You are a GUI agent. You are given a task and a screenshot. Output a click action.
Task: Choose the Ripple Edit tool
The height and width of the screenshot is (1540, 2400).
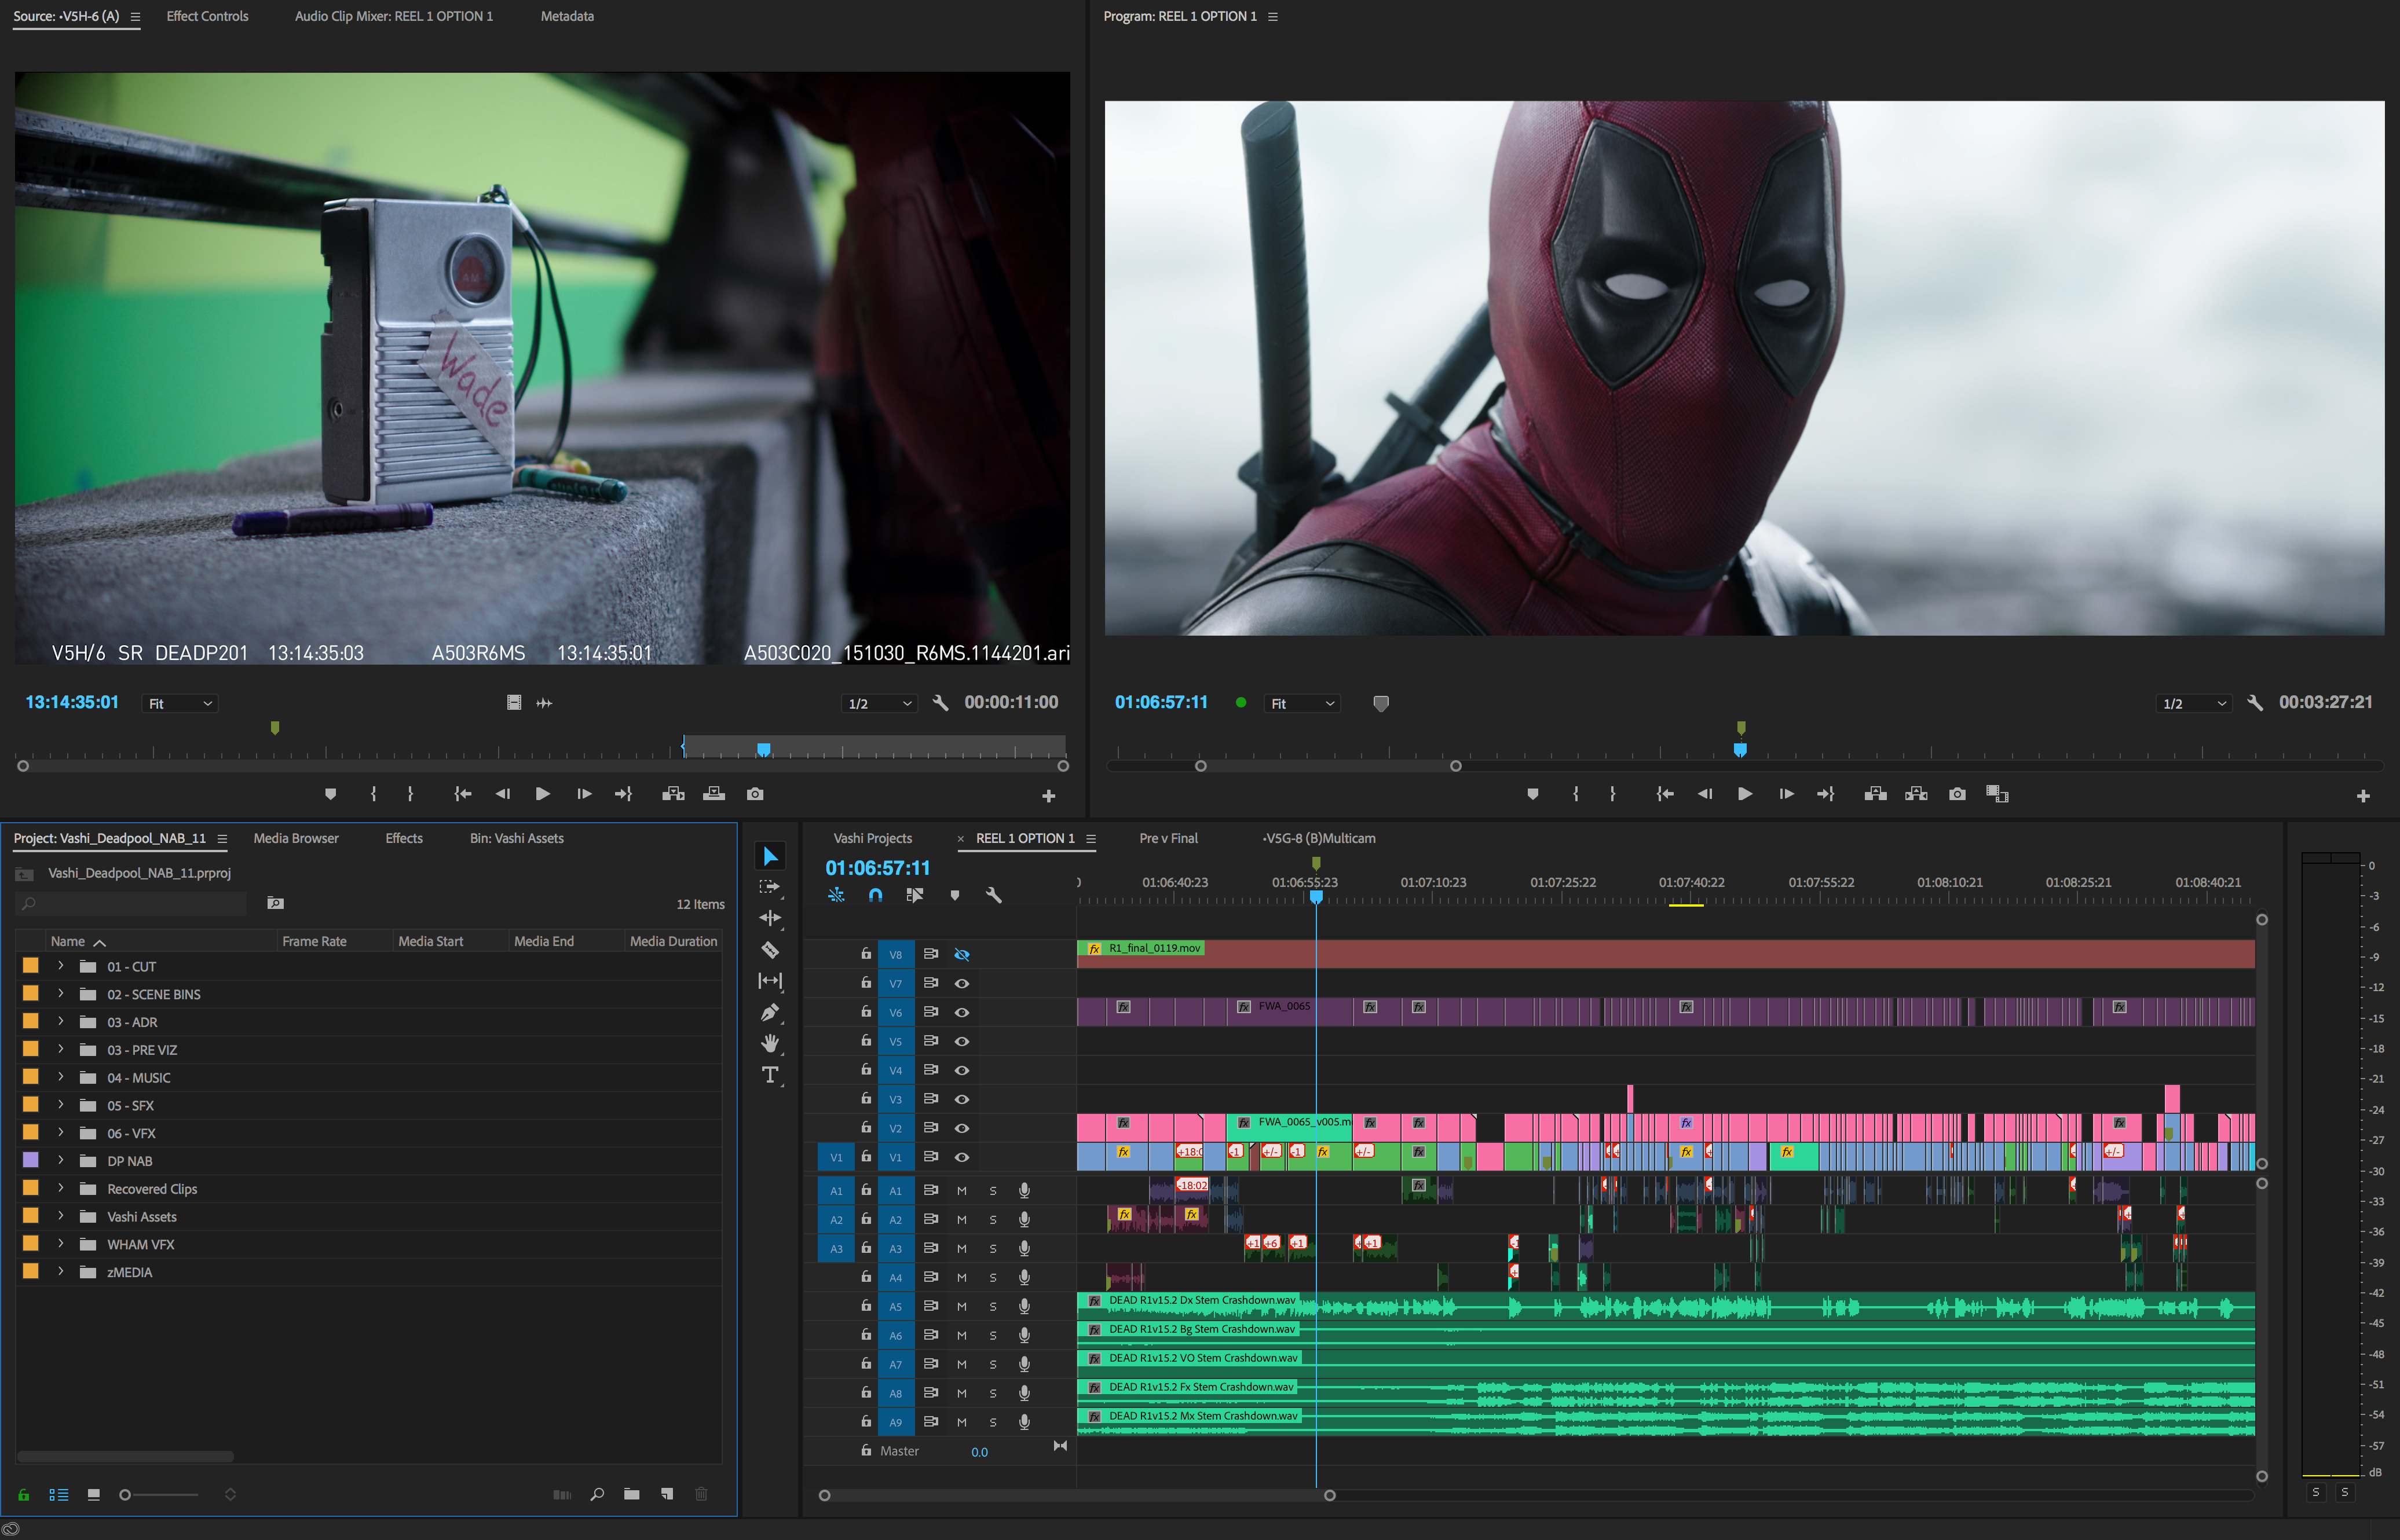(x=769, y=918)
